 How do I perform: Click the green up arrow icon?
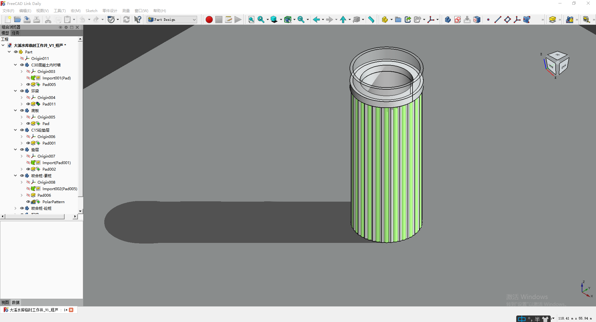343,20
